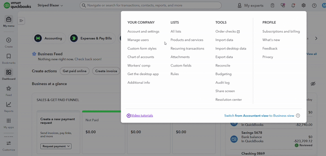
Task: Click Check back soon link
Action: 88,59
